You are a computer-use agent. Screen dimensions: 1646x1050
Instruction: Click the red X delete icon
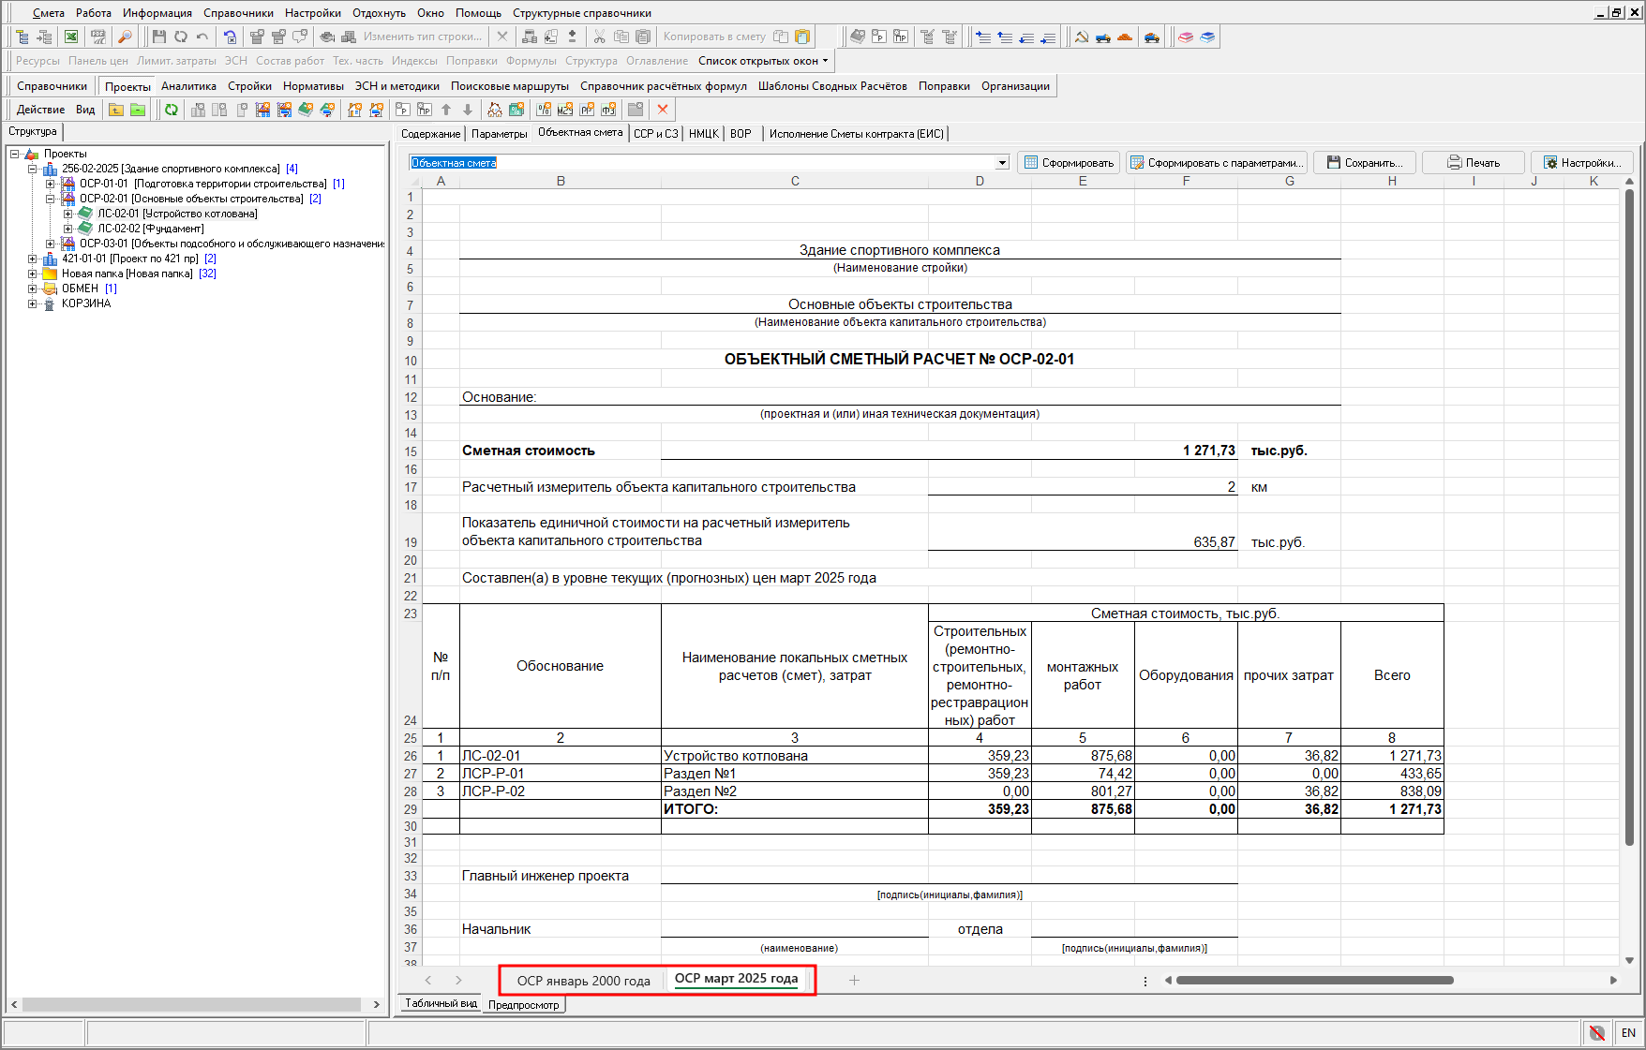pos(663,110)
